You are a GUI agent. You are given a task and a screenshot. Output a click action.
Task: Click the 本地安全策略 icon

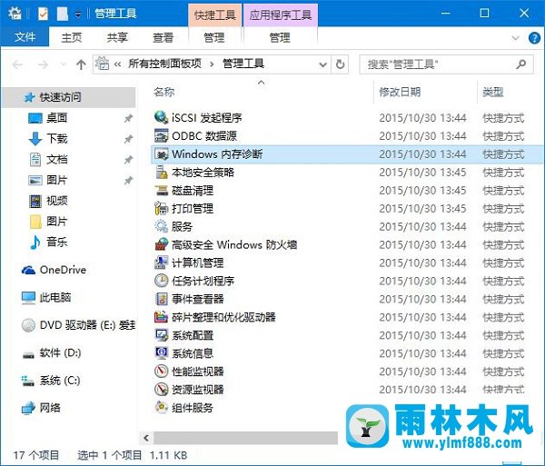[162, 172]
